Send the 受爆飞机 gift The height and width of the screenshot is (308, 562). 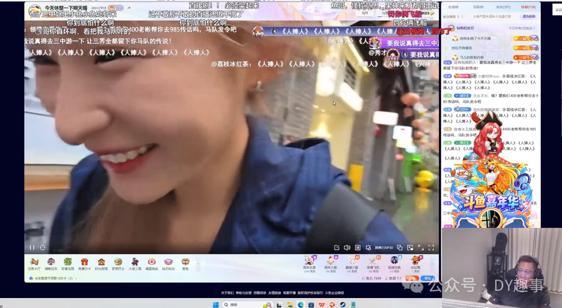tap(373, 264)
